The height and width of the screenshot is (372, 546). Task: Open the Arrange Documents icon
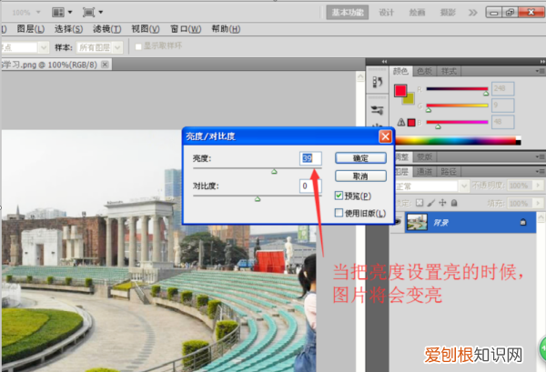[x=58, y=13]
